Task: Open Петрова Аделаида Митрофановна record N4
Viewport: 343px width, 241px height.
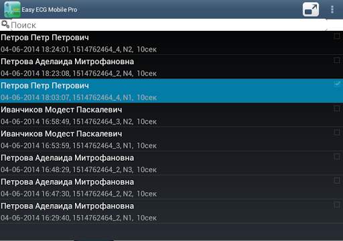Action: click(x=171, y=67)
